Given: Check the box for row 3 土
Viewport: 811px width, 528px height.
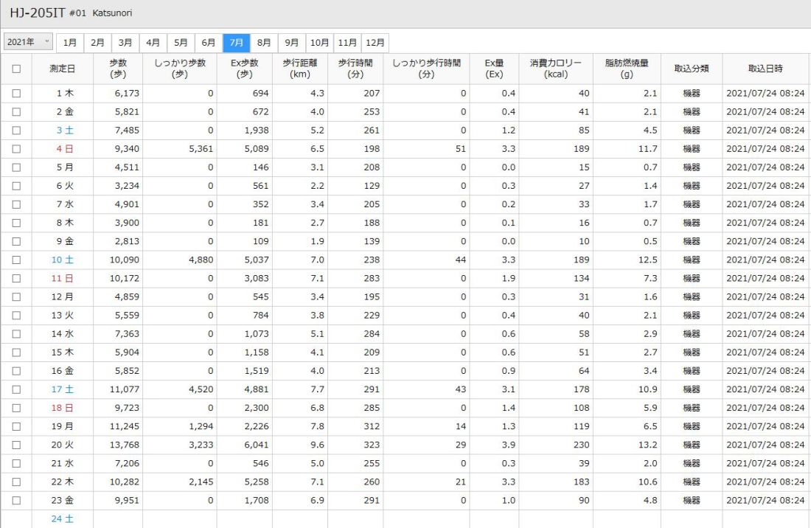Looking at the screenshot, I should (16, 131).
